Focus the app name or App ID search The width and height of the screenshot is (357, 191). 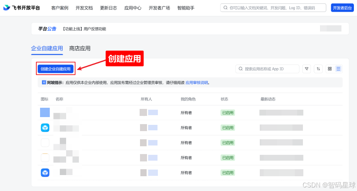[x=267, y=69]
